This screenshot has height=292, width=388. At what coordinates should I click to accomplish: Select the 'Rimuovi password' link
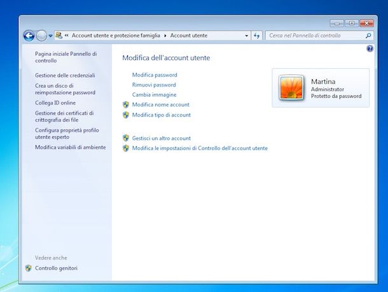tap(154, 85)
